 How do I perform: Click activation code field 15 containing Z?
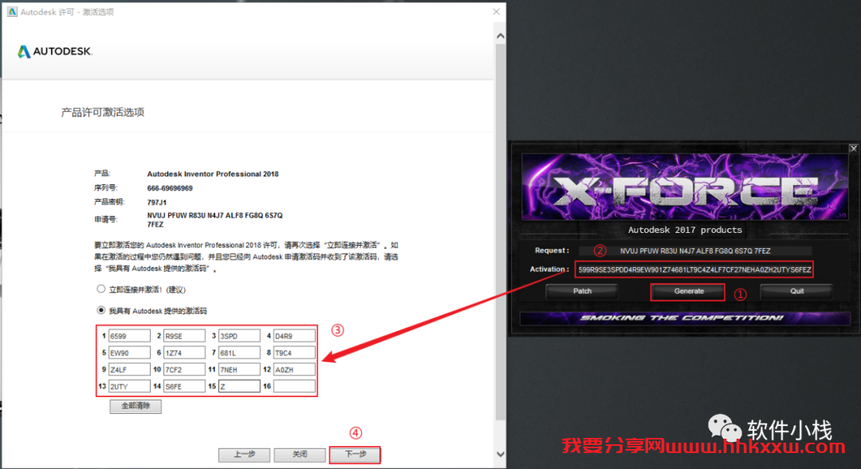(x=239, y=386)
